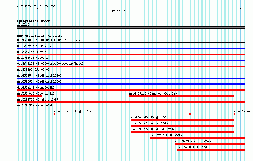253x161 pixels.
Task: Click the left arrow of the ruler
Action: (x=18, y=9)
